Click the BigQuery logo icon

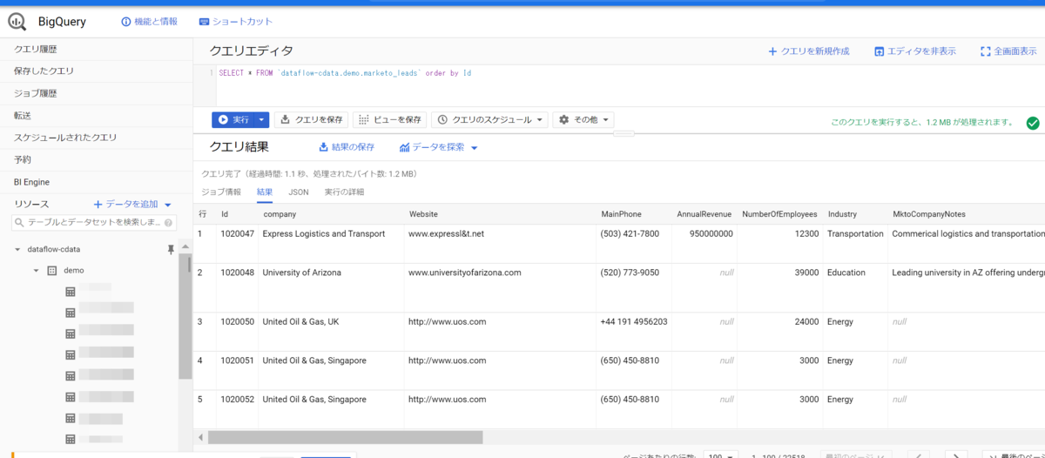pyautogui.click(x=18, y=22)
